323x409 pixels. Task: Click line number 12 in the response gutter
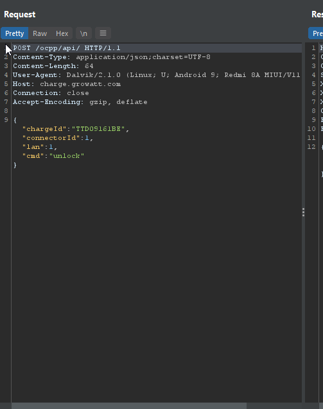coord(311,147)
